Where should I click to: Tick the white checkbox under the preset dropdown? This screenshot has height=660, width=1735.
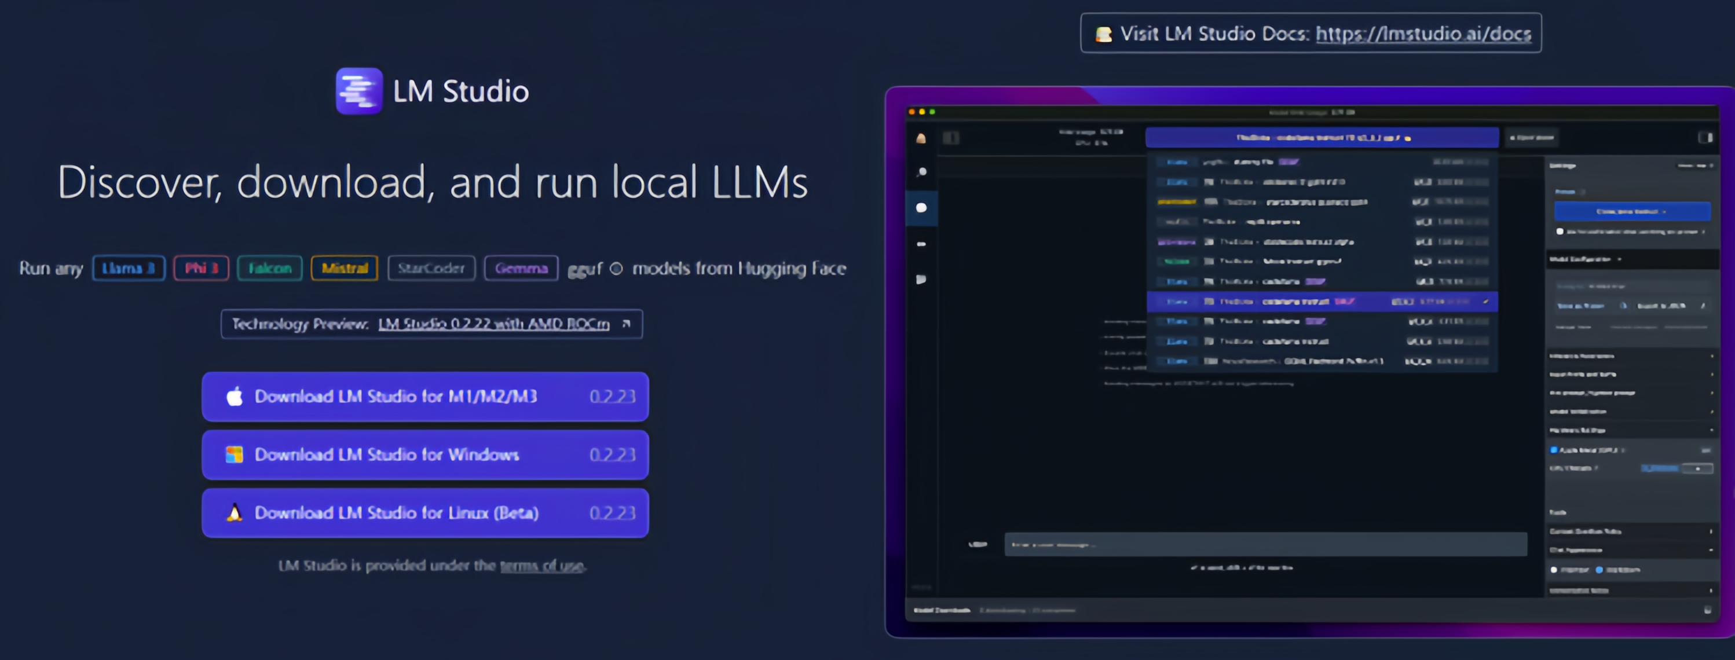pos(1560,231)
